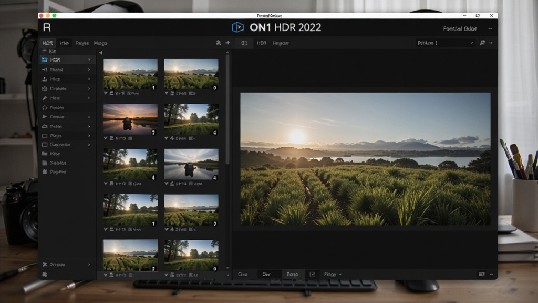Select the brush icon sidebar row
Image resolution: width=538 pixels, height=303 pixels.
click(x=67, y=98)
